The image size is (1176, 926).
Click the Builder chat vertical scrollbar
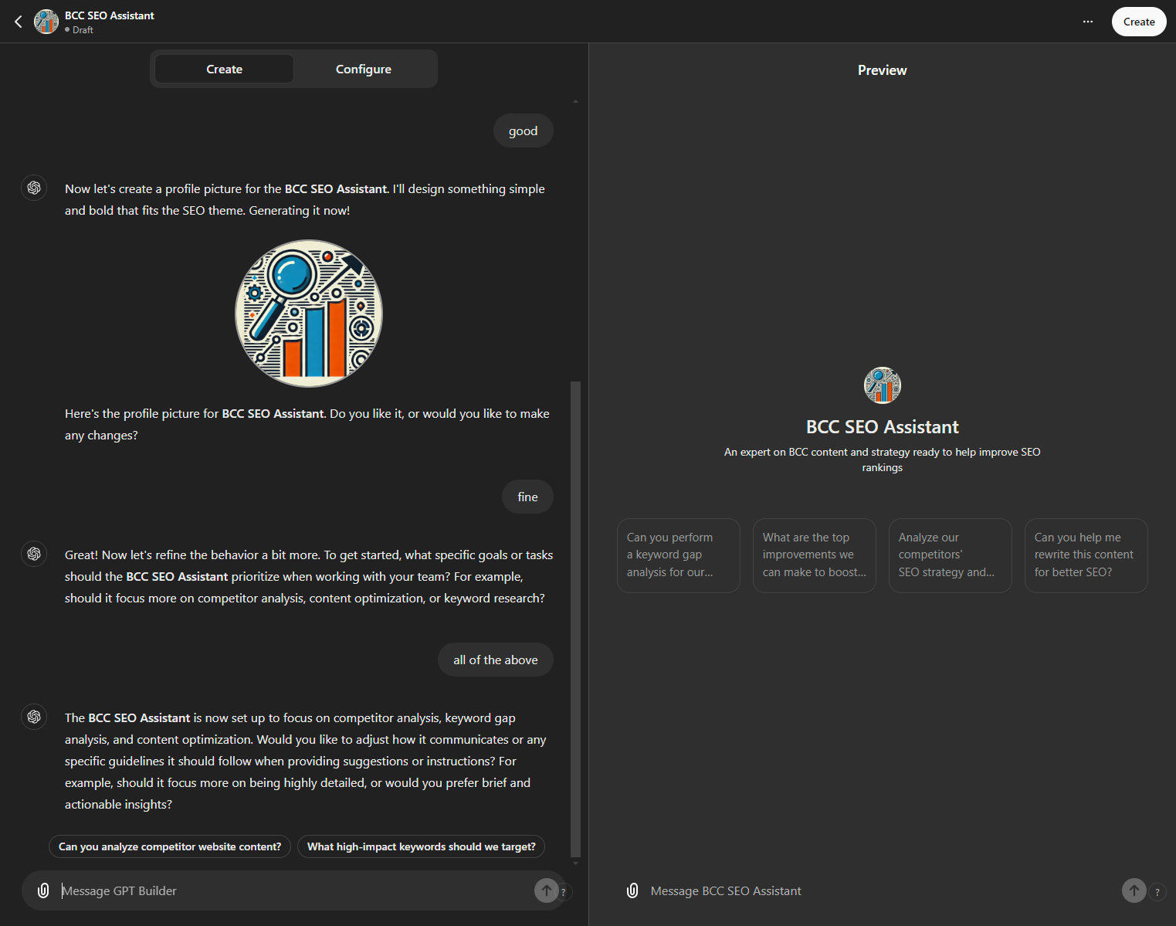pyautogui.click(x=575, y=618)
